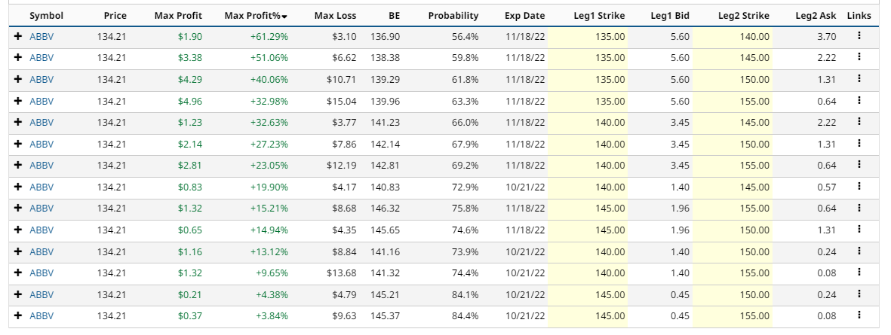Open three-dot menu for the +51.06% row

point(859,57)
